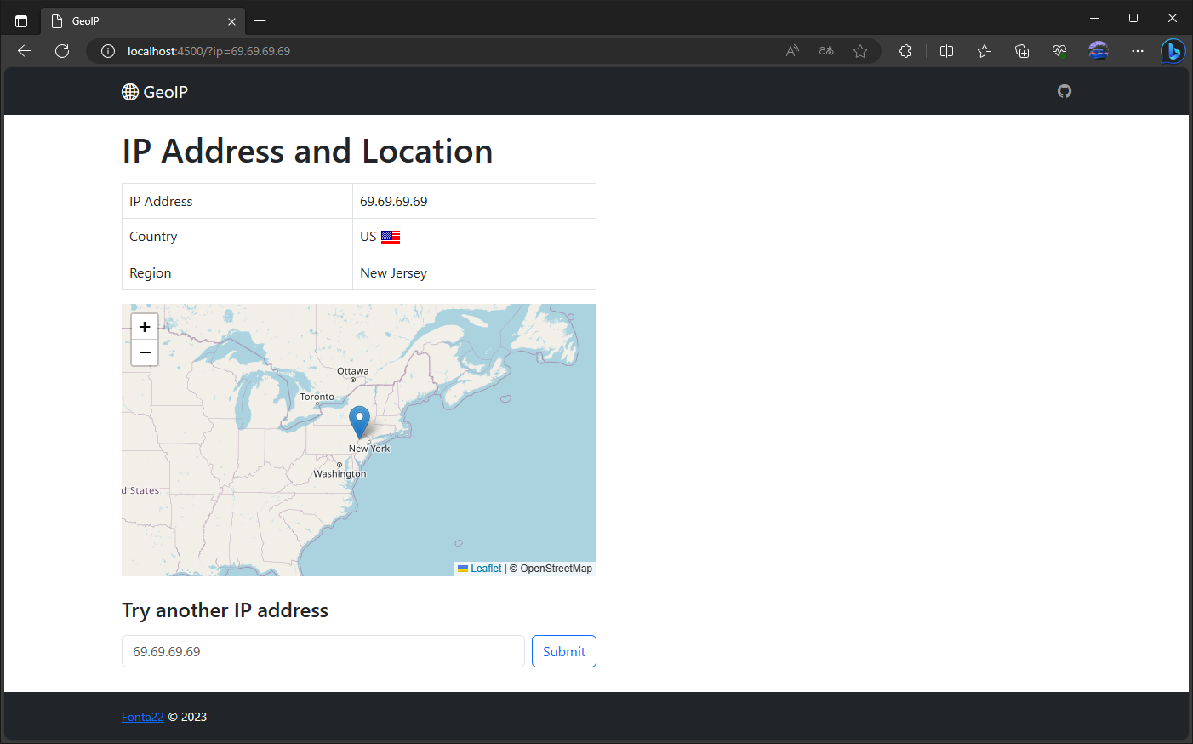Click the IP Address label cell
This screenshot has width=1193, height=744.
pos(237,201)
